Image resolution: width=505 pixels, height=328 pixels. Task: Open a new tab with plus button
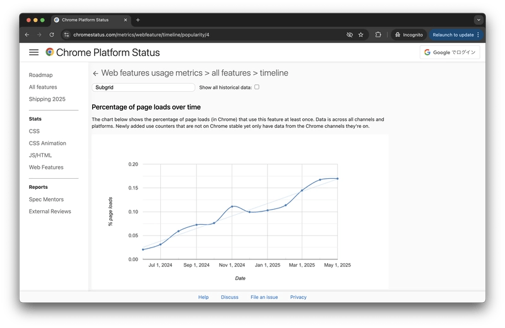(x=138, y=20)
